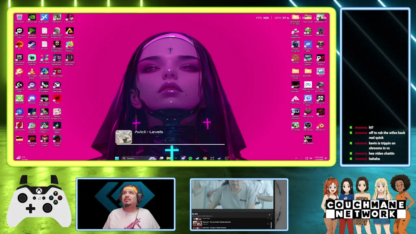Select the ARC Raiders desktop icon

pyautogui.click(x=308, y=140)
